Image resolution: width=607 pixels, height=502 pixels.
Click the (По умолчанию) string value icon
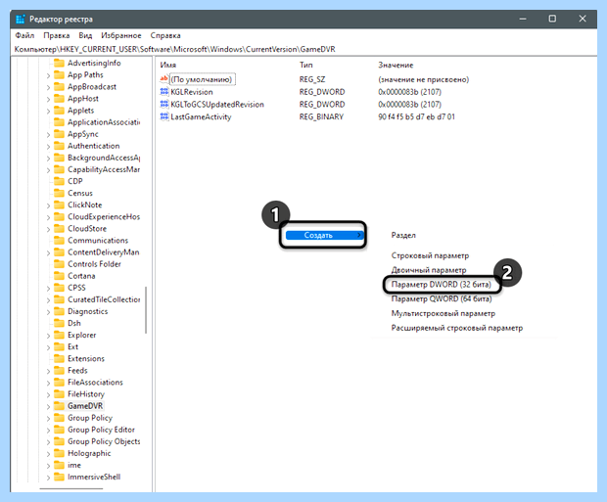click(164, 79)
